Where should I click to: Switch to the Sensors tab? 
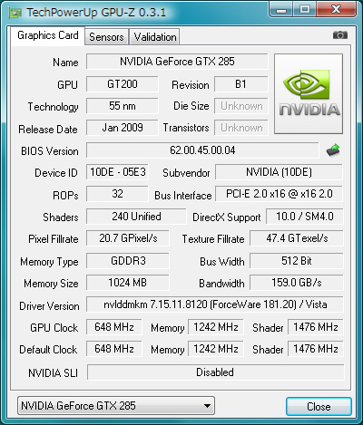point(106,37)
